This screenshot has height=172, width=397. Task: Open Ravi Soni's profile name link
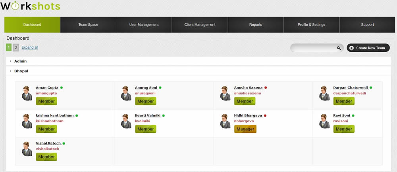click(x=341, y=115)
